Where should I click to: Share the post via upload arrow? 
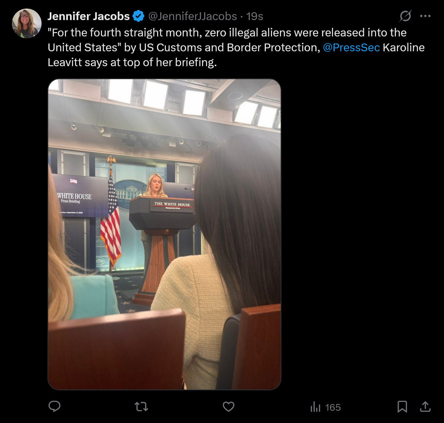425,407
